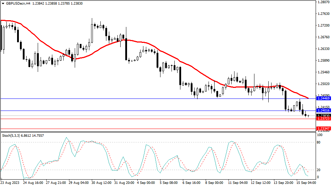Click the 15 Sep 04:00 time label

[306, 183]
